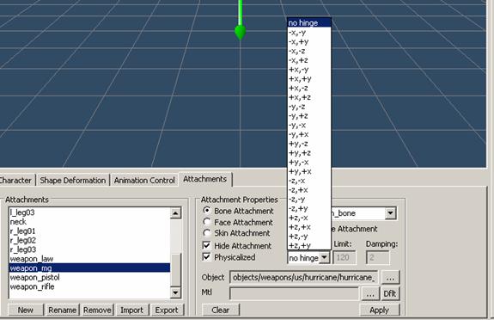This screenshot has width=494, height=320.
Task: Click the Export attachments button
Action: pyautogui.click(x=167, y=311)
